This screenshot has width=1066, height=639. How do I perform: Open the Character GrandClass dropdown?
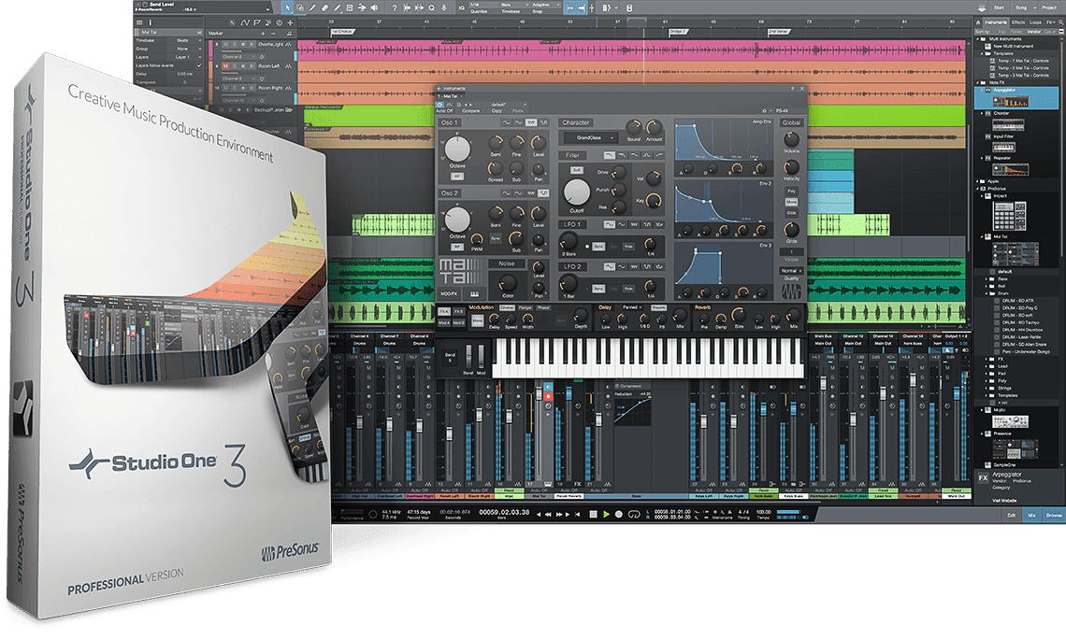tap(592, 138)
